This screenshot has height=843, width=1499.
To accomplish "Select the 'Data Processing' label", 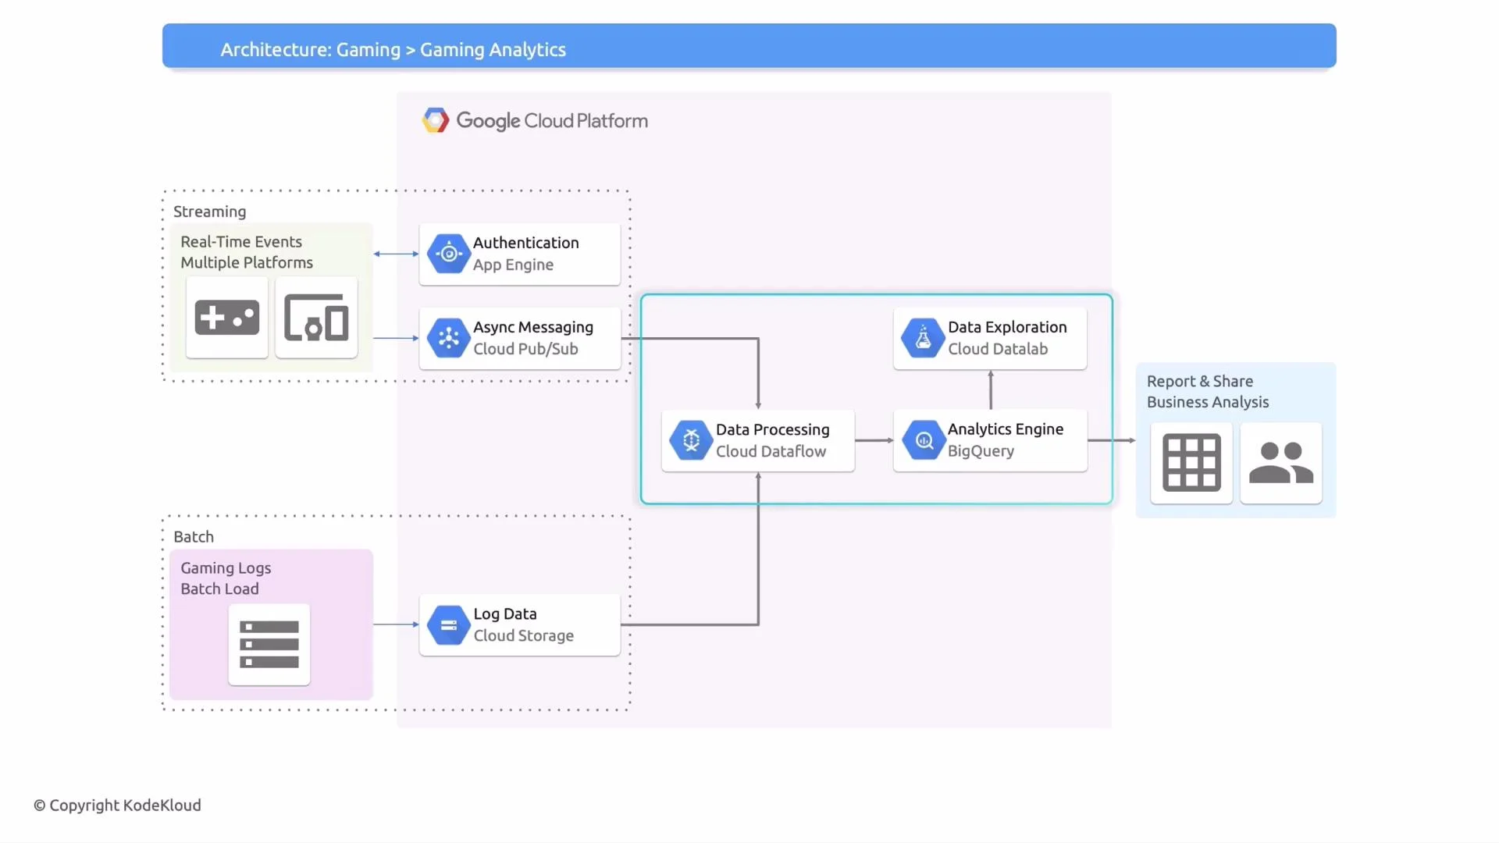I will click(773, 429).
